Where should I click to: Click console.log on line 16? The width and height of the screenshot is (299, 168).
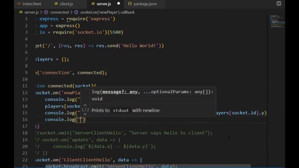pyautogui.click(x=60, y=119)
